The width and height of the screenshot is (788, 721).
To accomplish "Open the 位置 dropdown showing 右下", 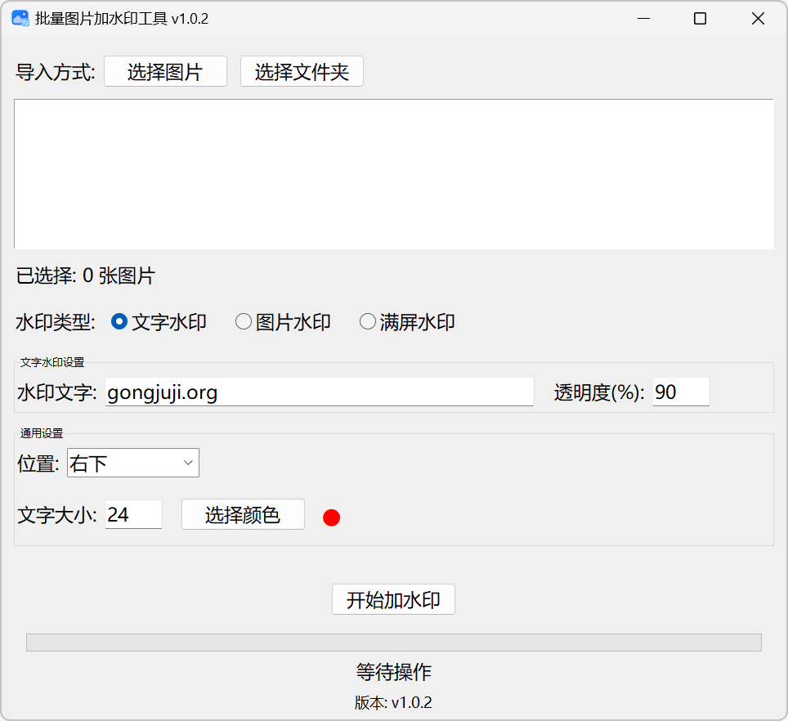I will pyautogui.click(x=132, y=462).
